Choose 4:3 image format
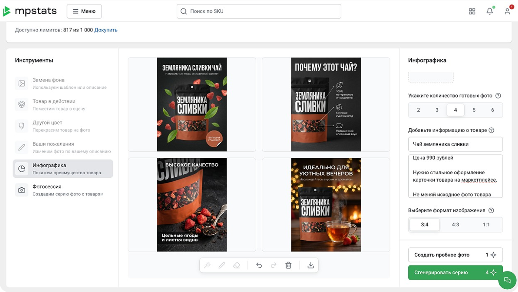The height and width of the screenshot is (292, 518). pos(455,225)
